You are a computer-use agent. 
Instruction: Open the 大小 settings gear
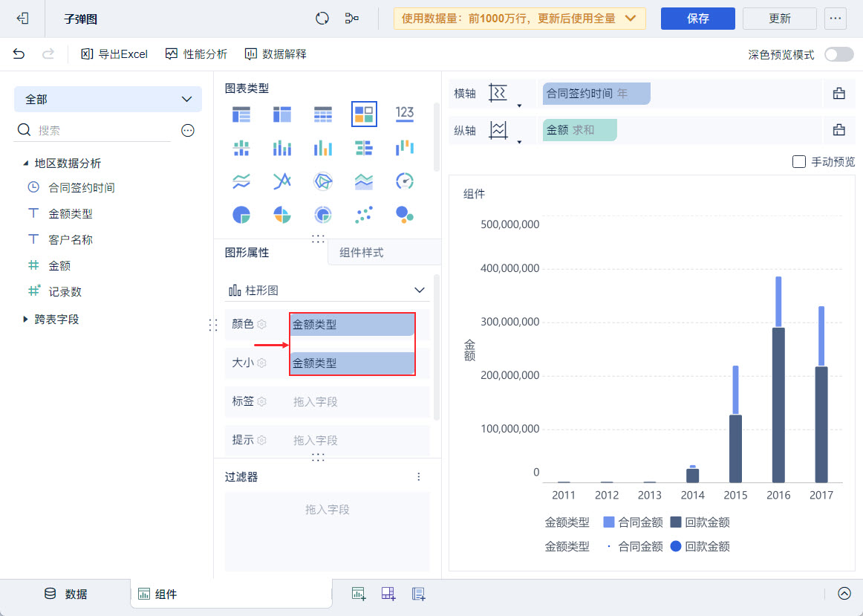click(x=262, y=363)
